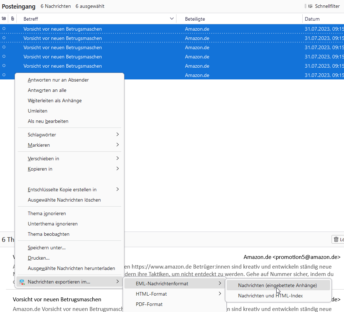Sort messages by Datum column header
344x312 pixels.
pos(312,19)
